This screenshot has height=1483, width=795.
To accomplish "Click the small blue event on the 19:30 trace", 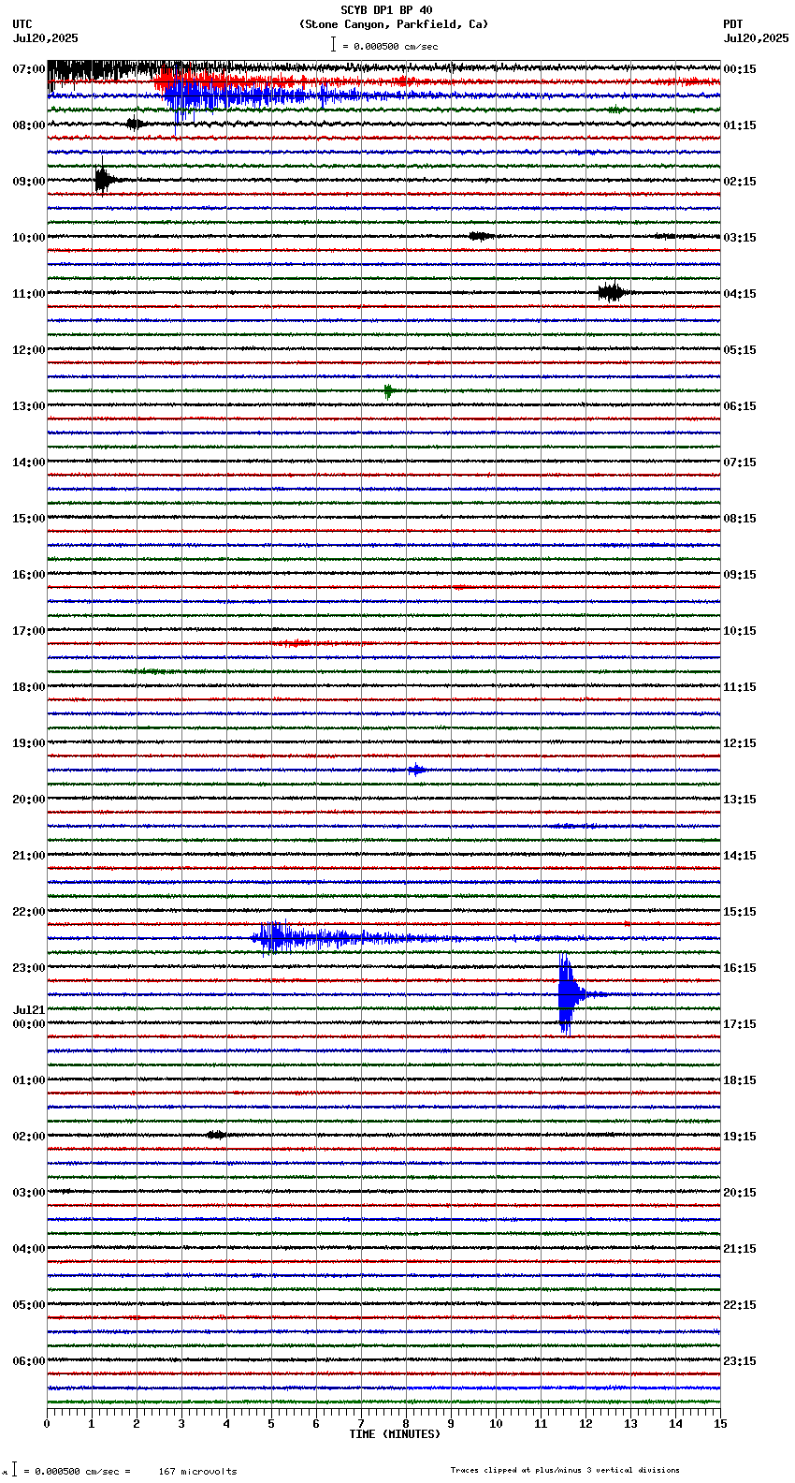I will [416, 770].
